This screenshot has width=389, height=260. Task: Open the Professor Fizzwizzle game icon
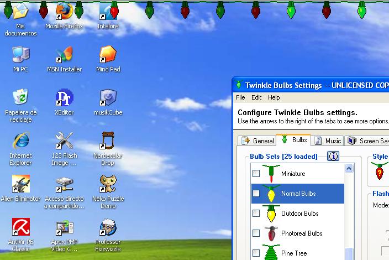108,227
